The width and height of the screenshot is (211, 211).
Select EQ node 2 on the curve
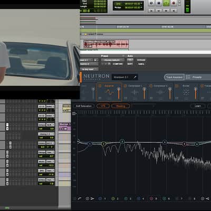coord(103,144)
